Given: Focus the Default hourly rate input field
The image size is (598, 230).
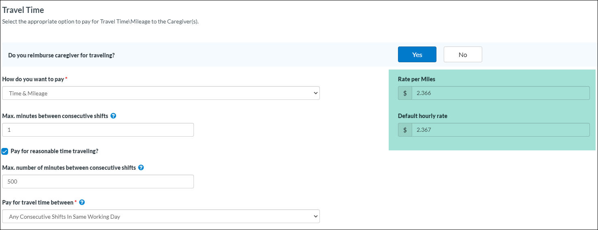Looking at the screenshot, I should point(500,130).
